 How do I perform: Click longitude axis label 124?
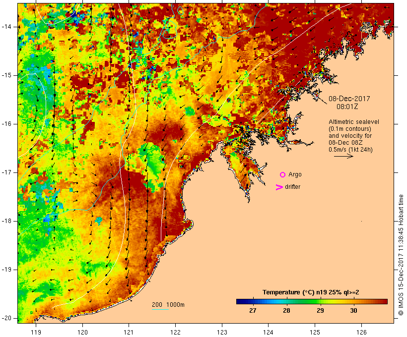click(268, 333)
